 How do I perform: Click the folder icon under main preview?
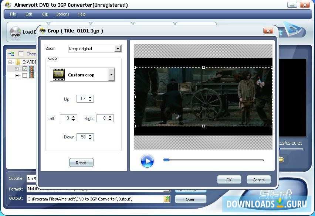click(281, 160)
